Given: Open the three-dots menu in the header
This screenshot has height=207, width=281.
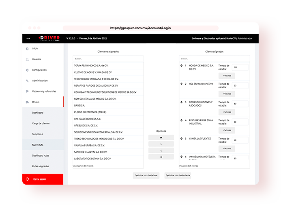Looking at the screenshot, I should (28, 39).
